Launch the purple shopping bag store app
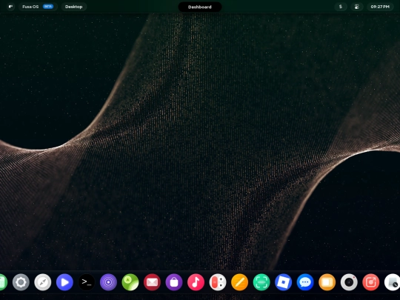 (x=174, y=282)
